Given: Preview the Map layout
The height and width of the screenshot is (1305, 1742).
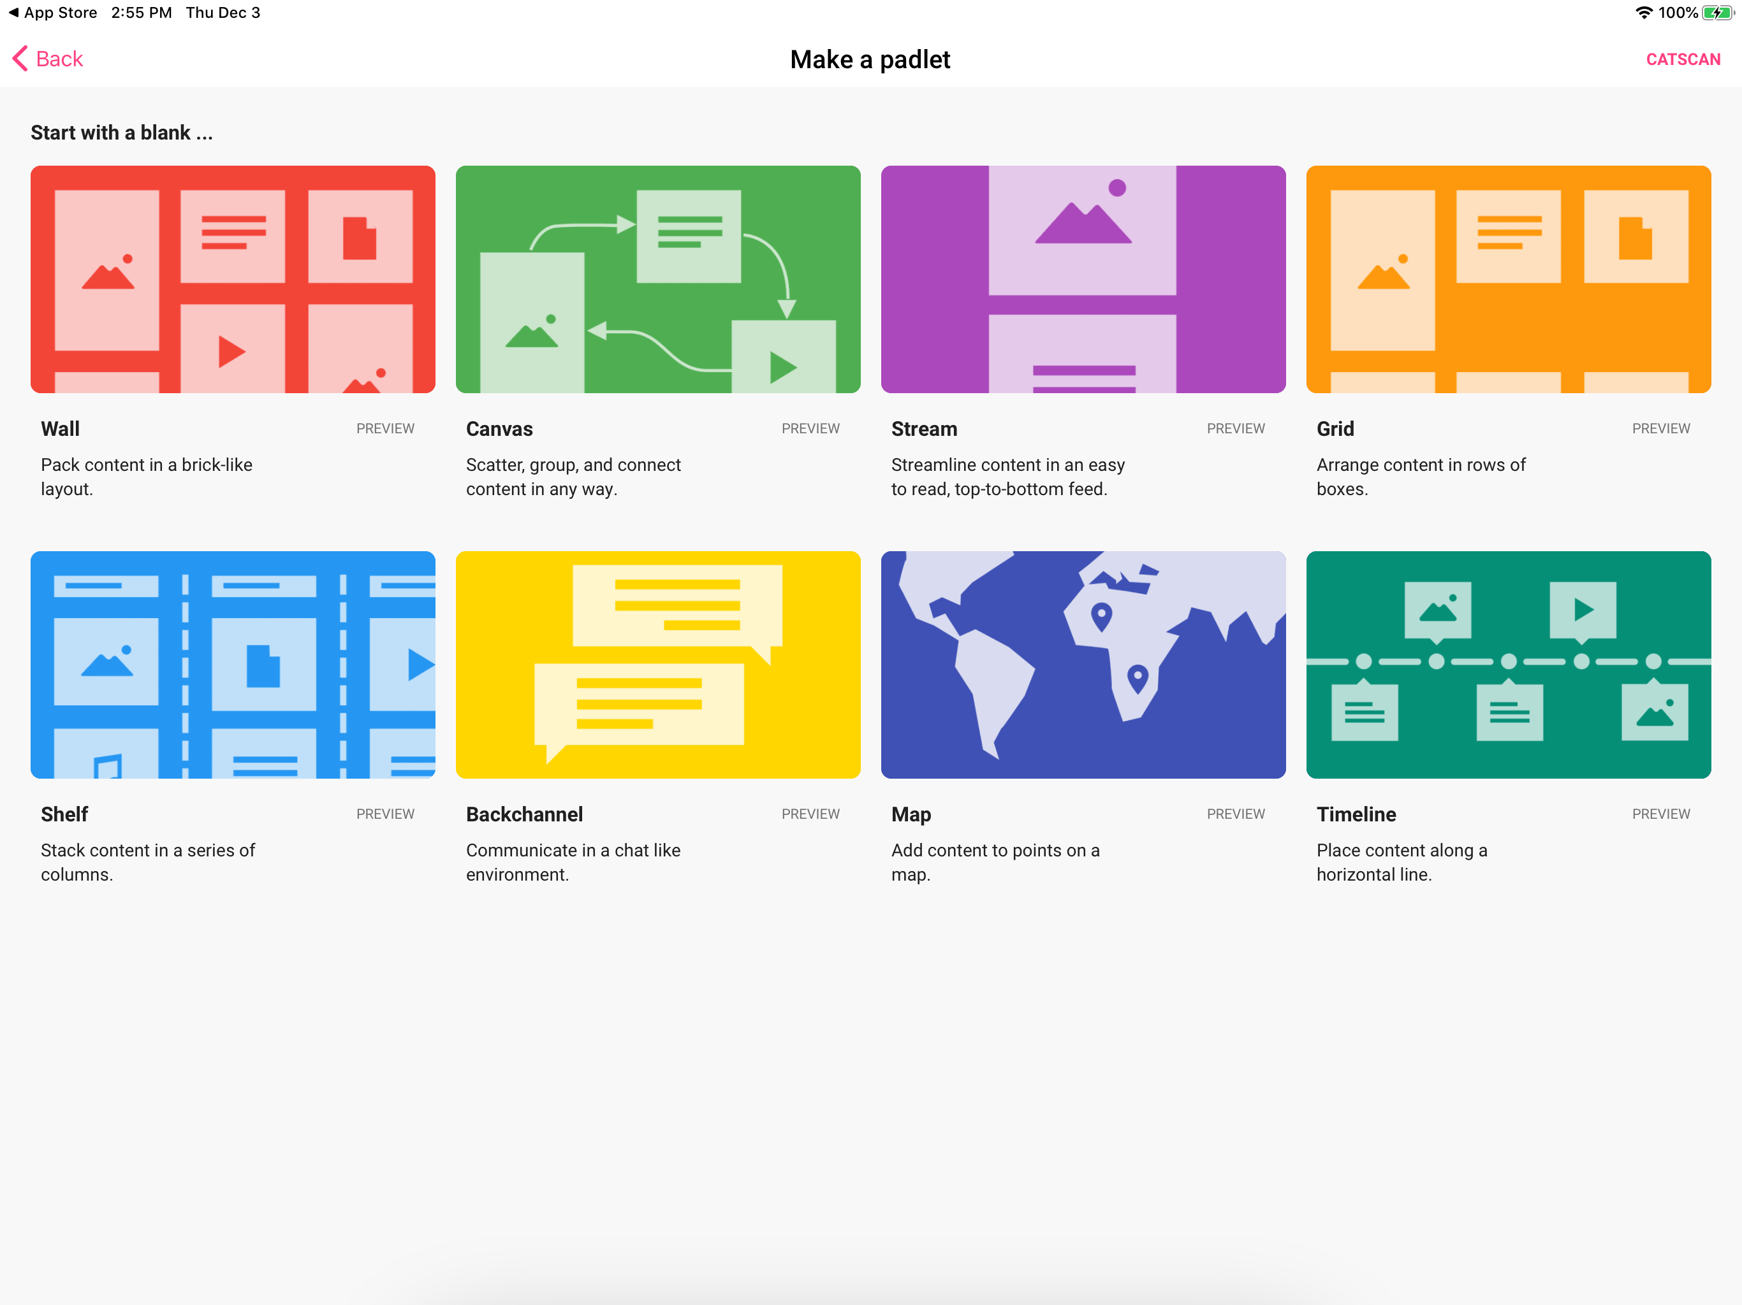Looking at the screenshot, I should (1236, 814).
